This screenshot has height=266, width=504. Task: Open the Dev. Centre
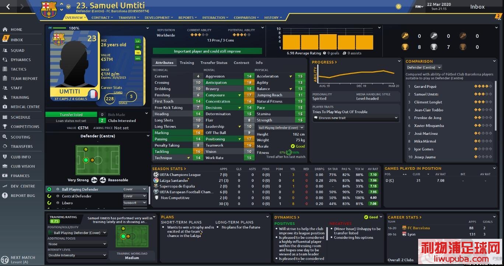pyautogui.click(x=23, y=186)
